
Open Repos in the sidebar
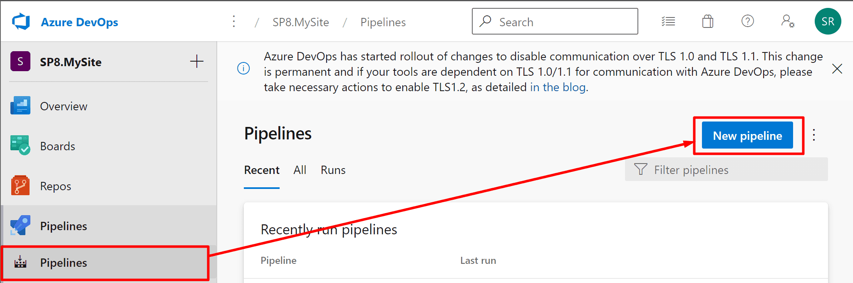click(x=109, y=186)
